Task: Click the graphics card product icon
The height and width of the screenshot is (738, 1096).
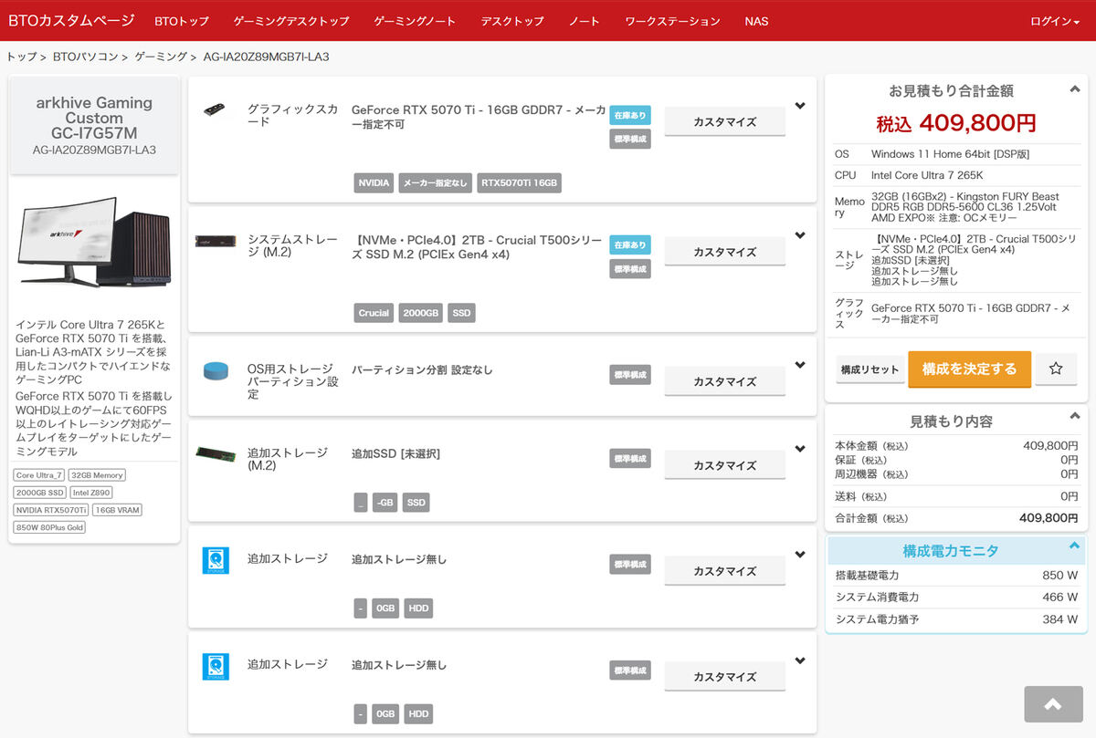Action: pyautogui.click(x=215, y=109)
